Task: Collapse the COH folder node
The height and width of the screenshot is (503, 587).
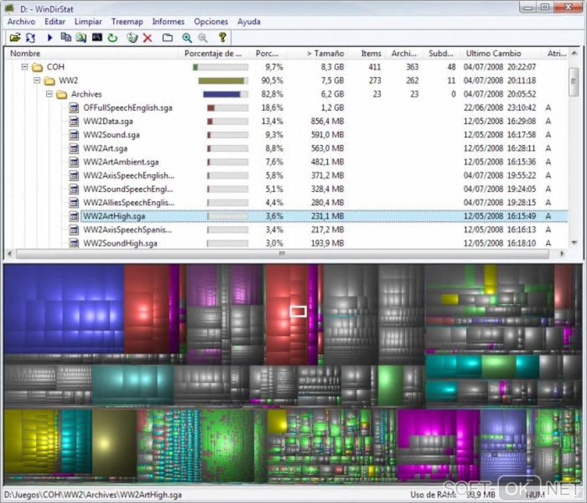Action: point(25,67)
